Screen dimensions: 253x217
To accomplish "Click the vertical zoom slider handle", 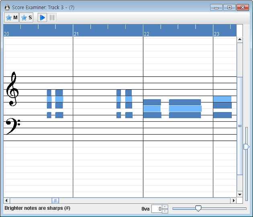I will tap(247, 147).
